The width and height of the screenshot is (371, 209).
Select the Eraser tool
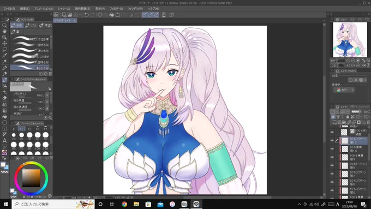tap(4, 98)
